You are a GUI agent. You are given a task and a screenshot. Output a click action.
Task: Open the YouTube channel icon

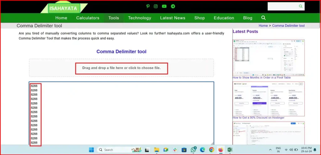point(164,6)
